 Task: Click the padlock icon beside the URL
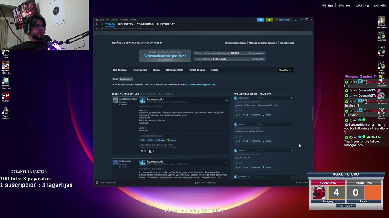tap(102, 28)
